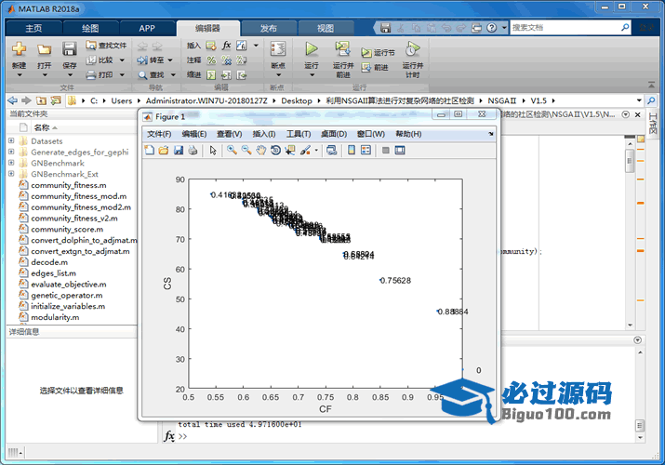Image resolution: width=665 pixels, height=465 pixels.
Task: Switch to Home (主页) tab
Action: coord(33,29)
